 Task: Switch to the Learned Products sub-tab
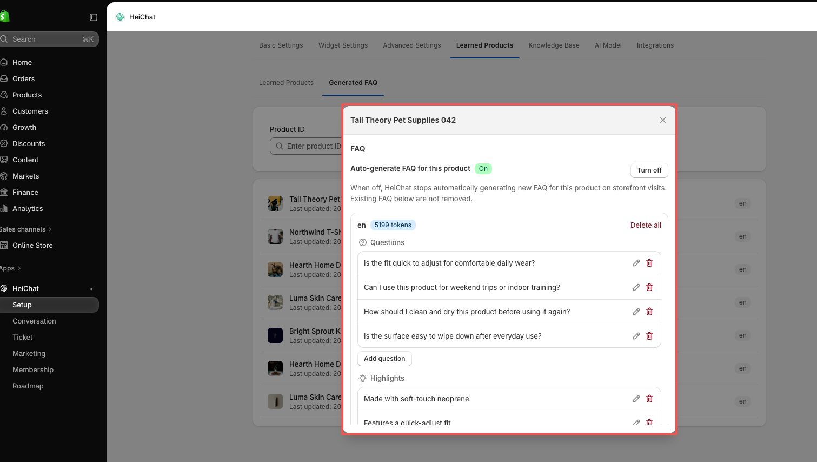pyautogui.click(x=286, y=83)
